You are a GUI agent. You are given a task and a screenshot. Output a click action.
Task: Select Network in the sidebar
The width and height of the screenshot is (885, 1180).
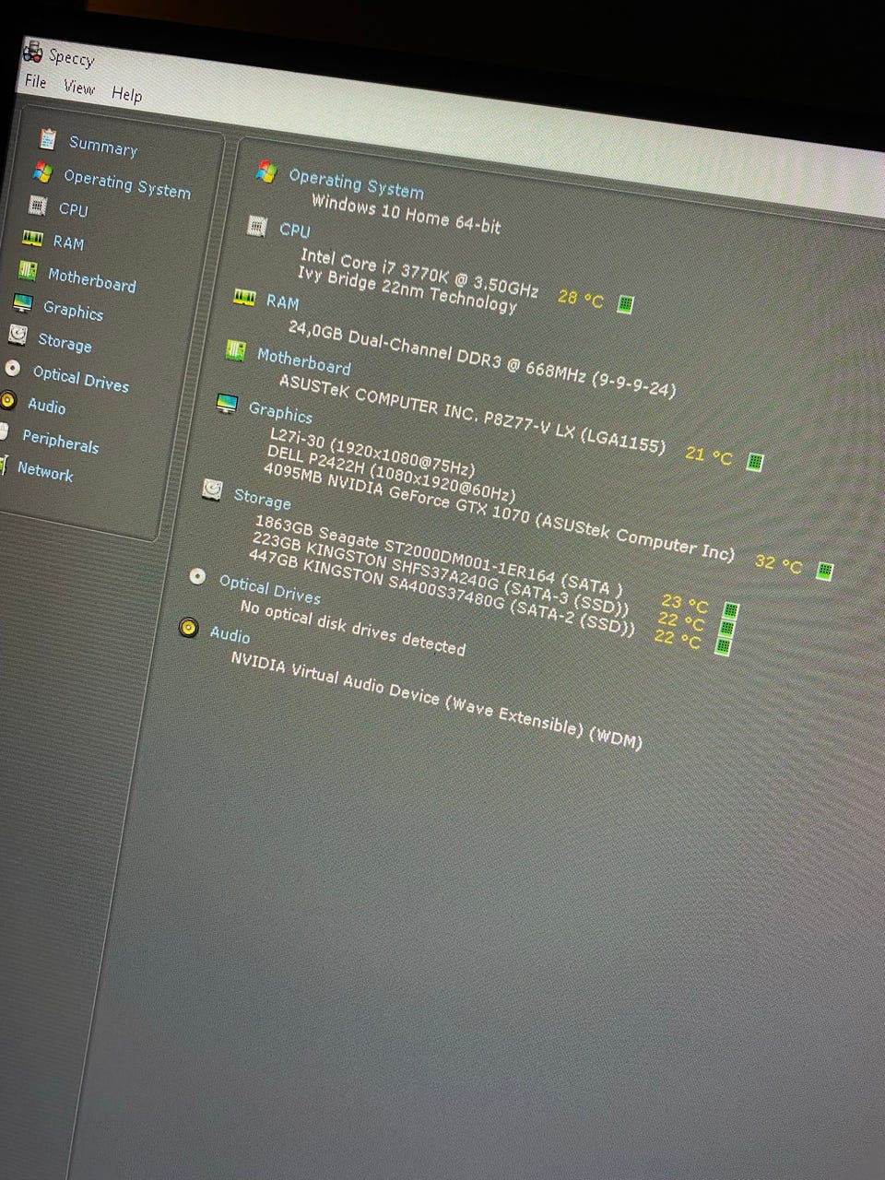coord(45,471)
